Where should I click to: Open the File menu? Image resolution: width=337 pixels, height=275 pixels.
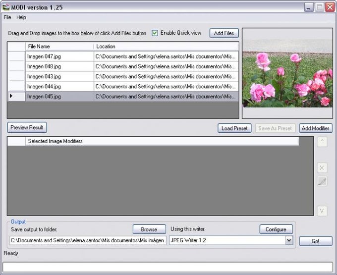coord(7,17)
